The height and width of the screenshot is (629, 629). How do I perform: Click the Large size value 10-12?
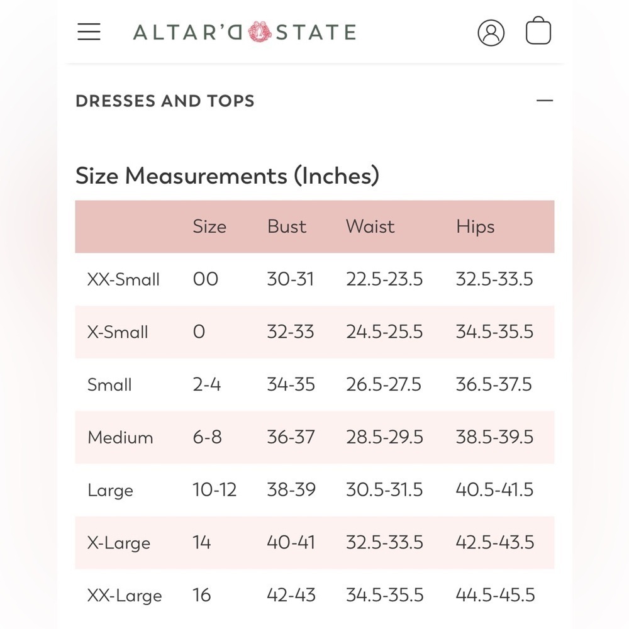pyautogui.click(x=214, y=490)
